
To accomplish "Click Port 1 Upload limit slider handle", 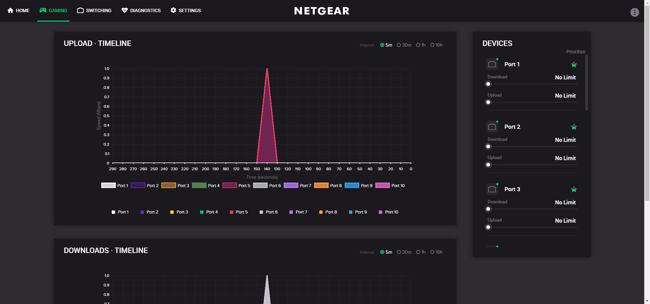I will click(488, 102).
